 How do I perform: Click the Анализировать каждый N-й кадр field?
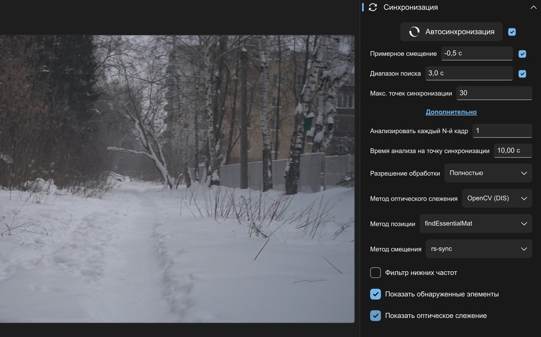(x=502, y=131)
